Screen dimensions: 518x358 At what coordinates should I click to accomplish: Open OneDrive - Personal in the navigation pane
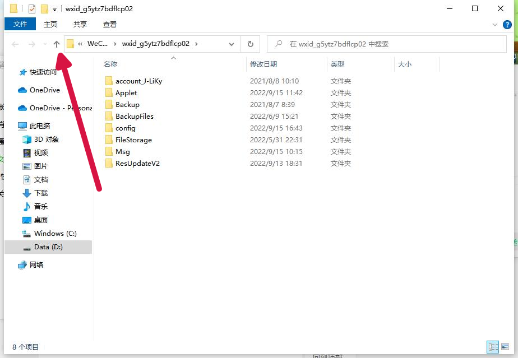[x=61, y=108]
